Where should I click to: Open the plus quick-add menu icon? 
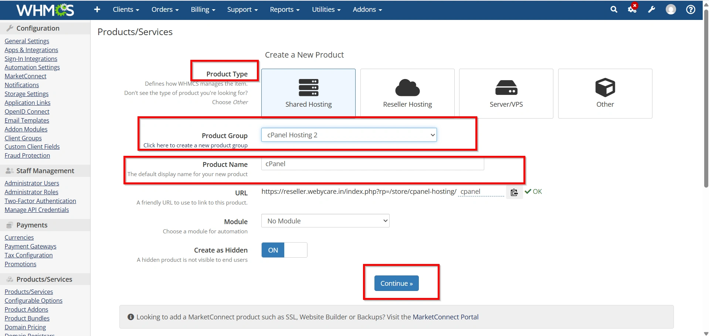click(97, 10)
